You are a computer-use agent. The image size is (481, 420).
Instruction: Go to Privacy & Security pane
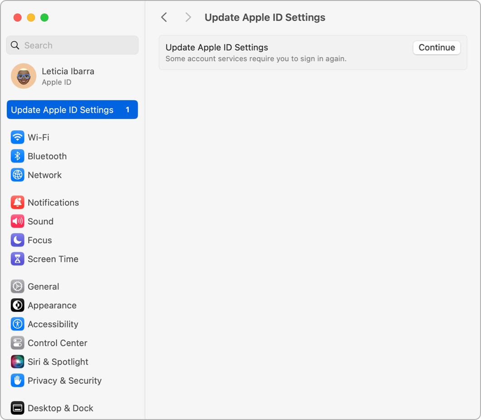coord(64,381)
